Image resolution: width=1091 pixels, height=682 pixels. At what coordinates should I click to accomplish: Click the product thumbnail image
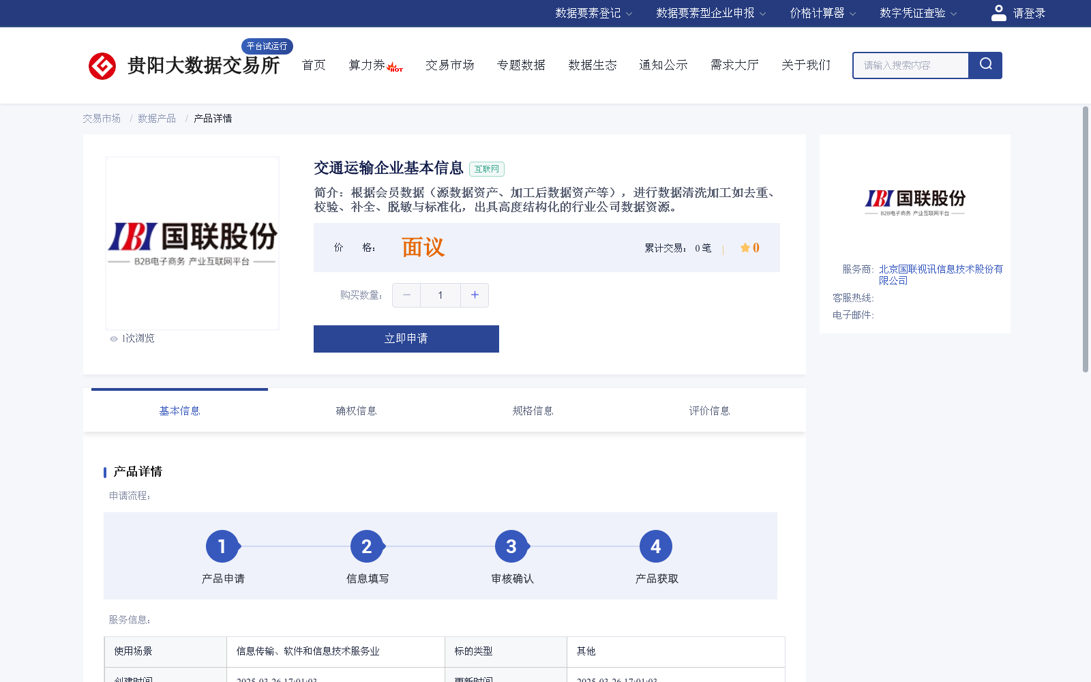[x=192, y=243]
